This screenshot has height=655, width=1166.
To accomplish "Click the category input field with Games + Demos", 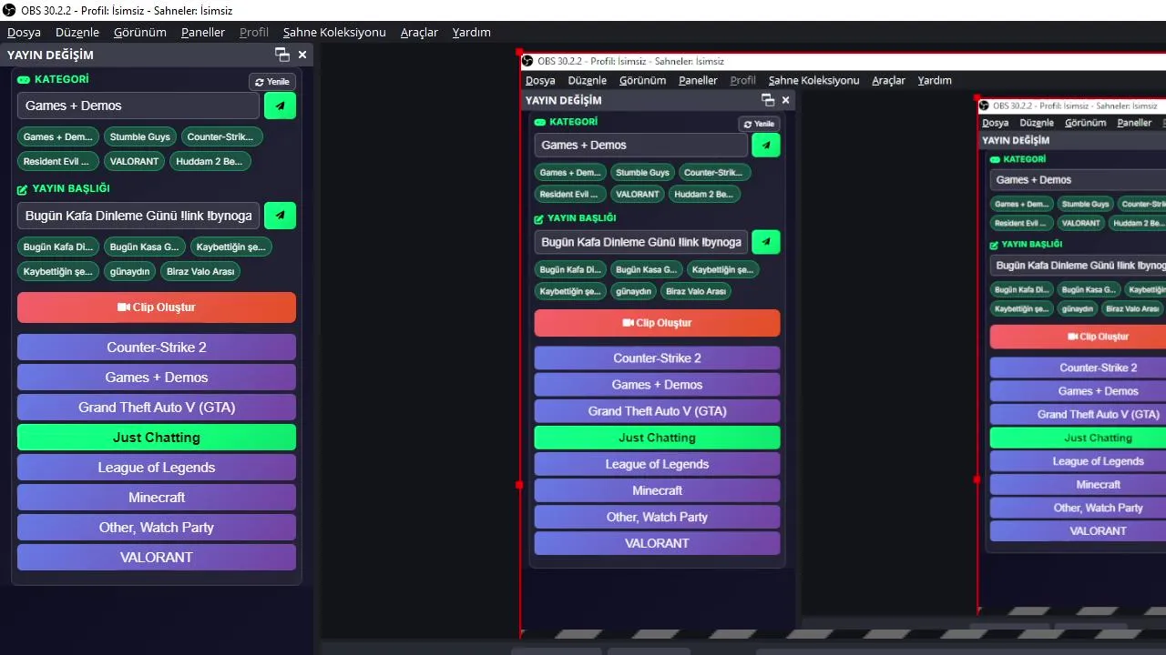I will click(x=138, y=106).
